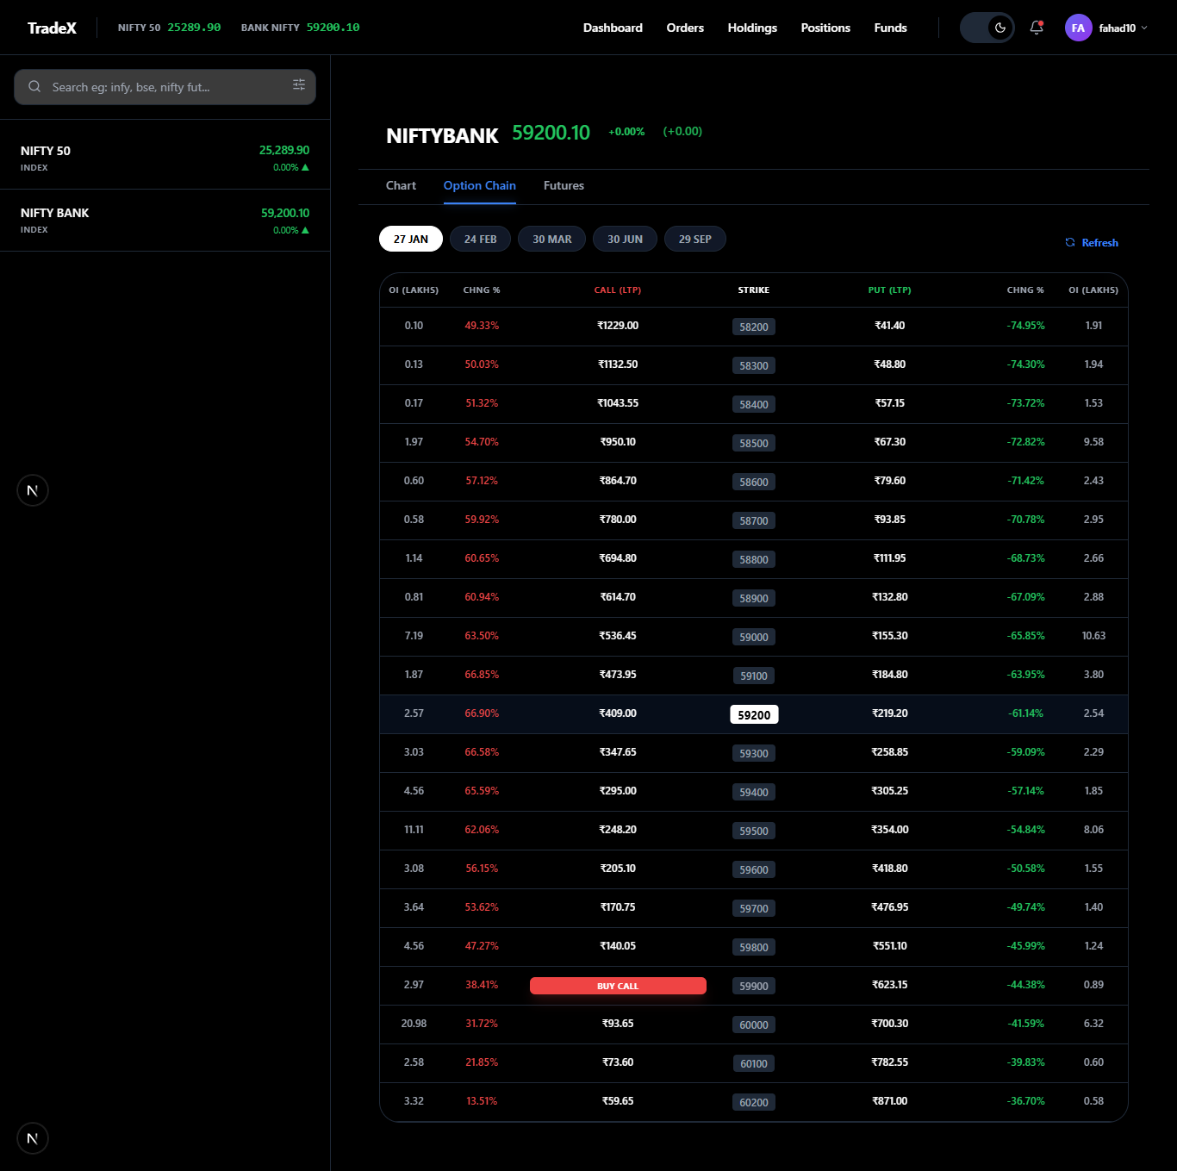Expand the fahad10 account dropdown
Viewport: 1177px width, 1171px height.
pos(1124,28)
